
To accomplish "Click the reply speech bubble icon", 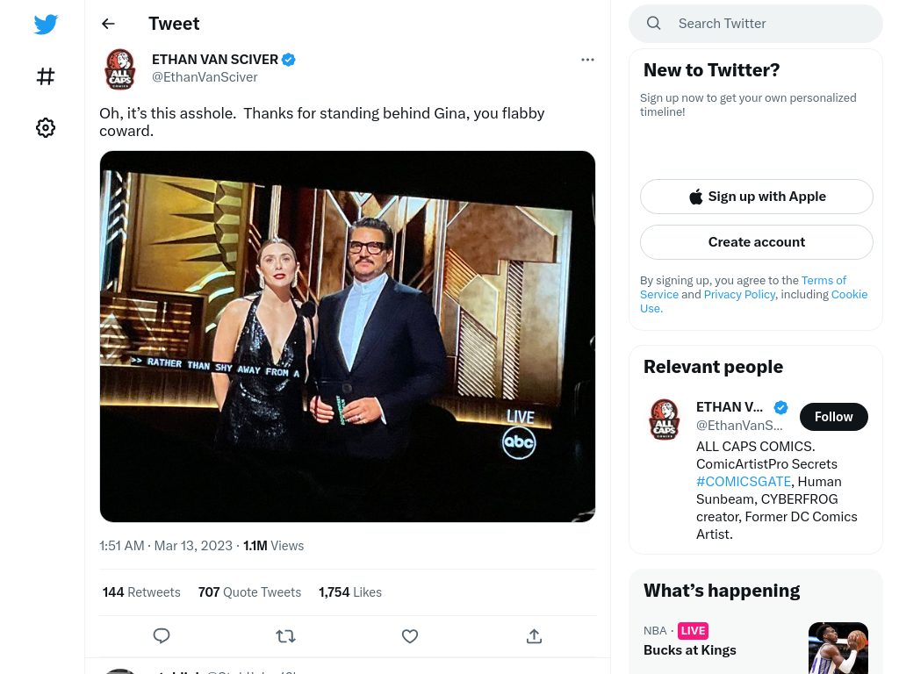I will pyautogui.click(x=162, y=635).
